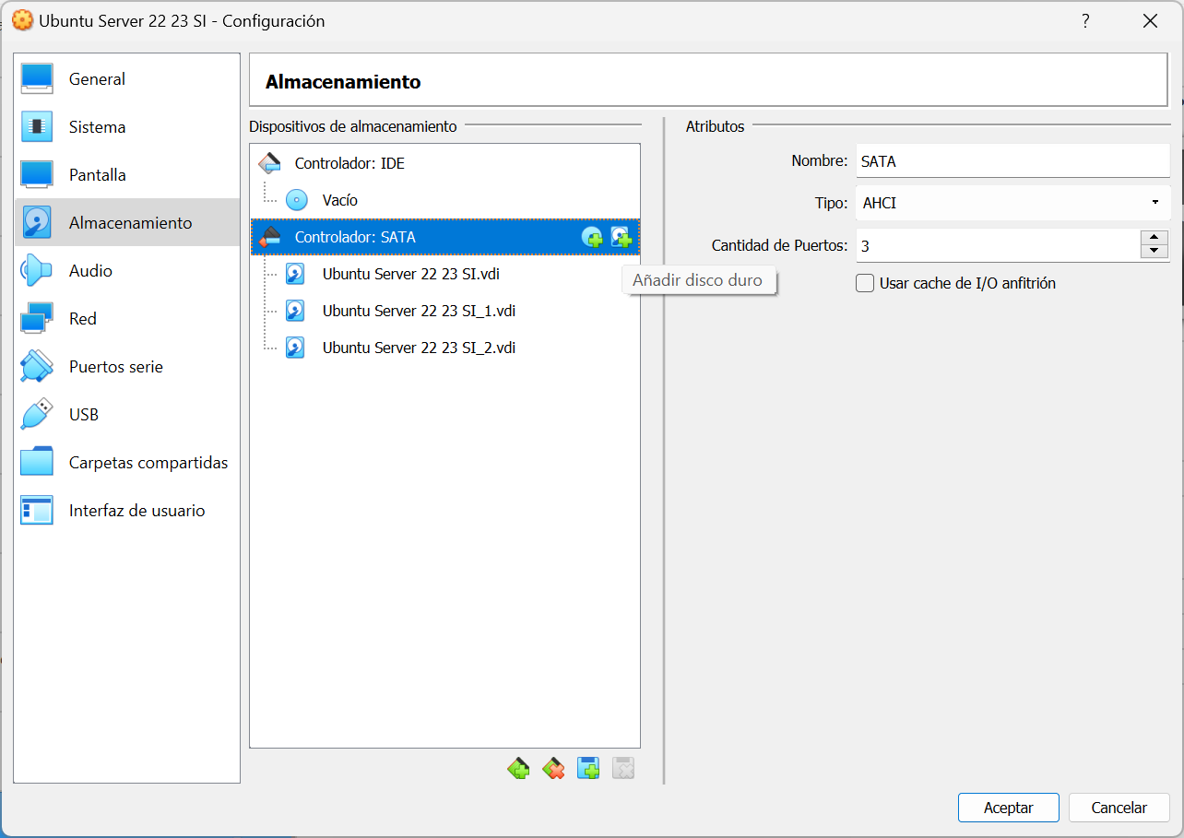Increase Cantidad de Puertos with up arrow
Viewport: 1184px width, 838px height.
(x=1154, y=238)
